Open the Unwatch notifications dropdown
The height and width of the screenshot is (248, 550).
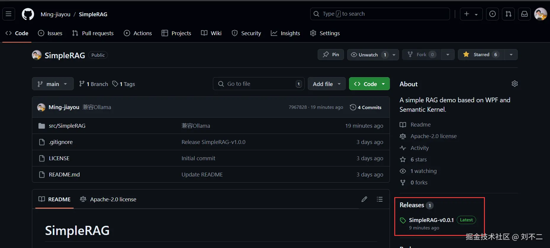373,54
